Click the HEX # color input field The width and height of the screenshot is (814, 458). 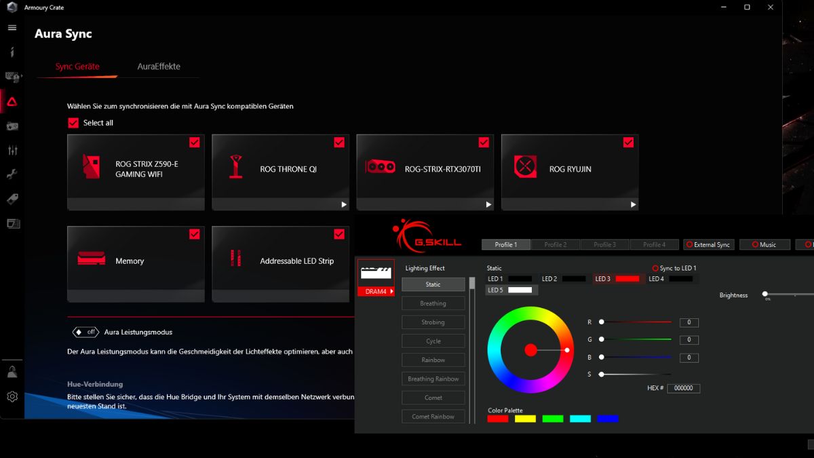[684, 388]
